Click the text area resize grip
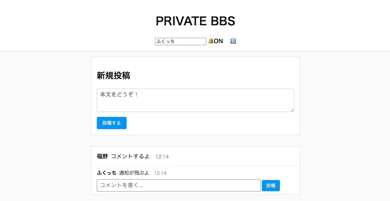This screenshot has width=390, height=201. (292, 110)
